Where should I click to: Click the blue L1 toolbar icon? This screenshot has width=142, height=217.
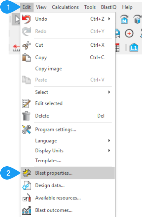pyautogui.click(x=134, y=47)
